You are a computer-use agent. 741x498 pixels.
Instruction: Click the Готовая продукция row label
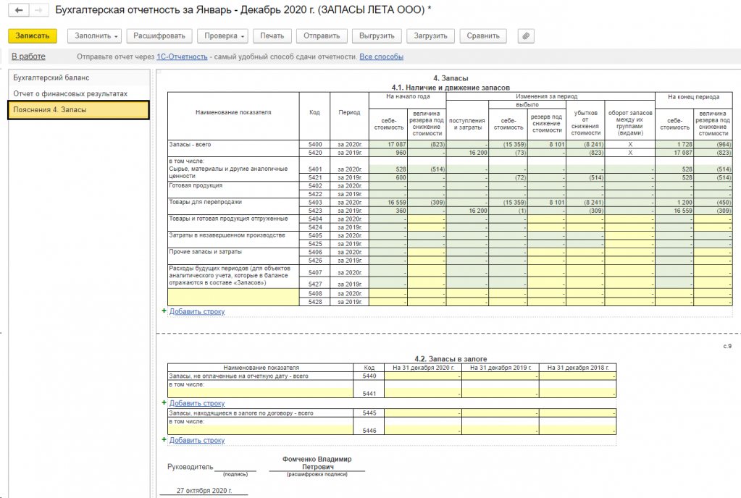coord(196,185)
